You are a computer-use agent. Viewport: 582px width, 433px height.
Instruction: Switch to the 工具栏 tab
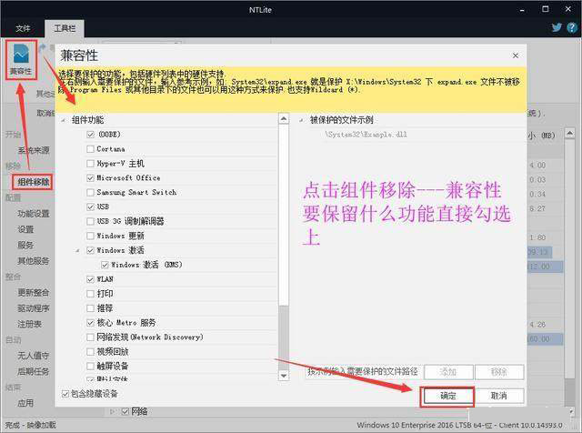(x=65, y=28)
